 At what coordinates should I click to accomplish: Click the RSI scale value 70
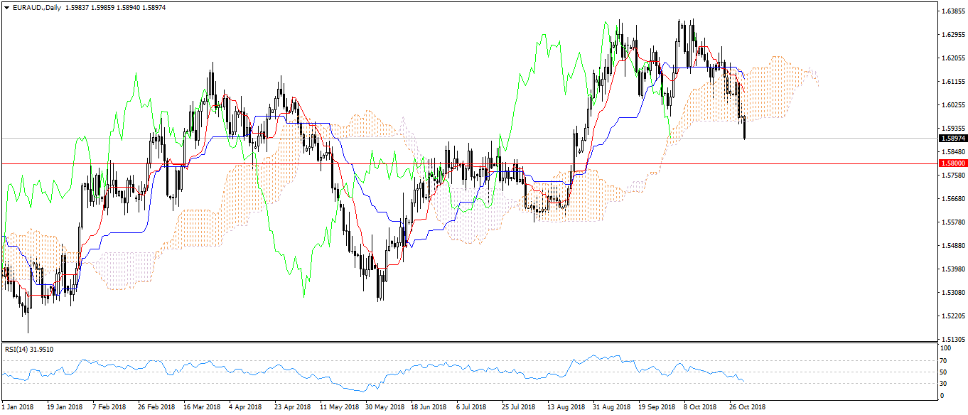coord(945,360)
